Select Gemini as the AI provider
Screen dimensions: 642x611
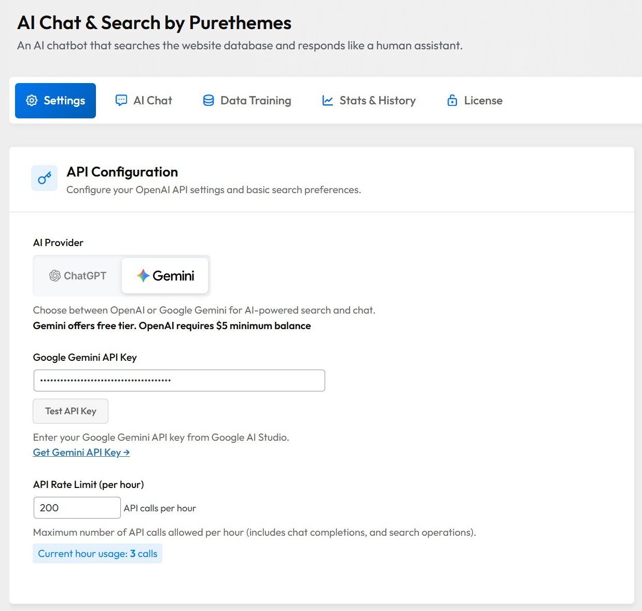pos(165,276)
